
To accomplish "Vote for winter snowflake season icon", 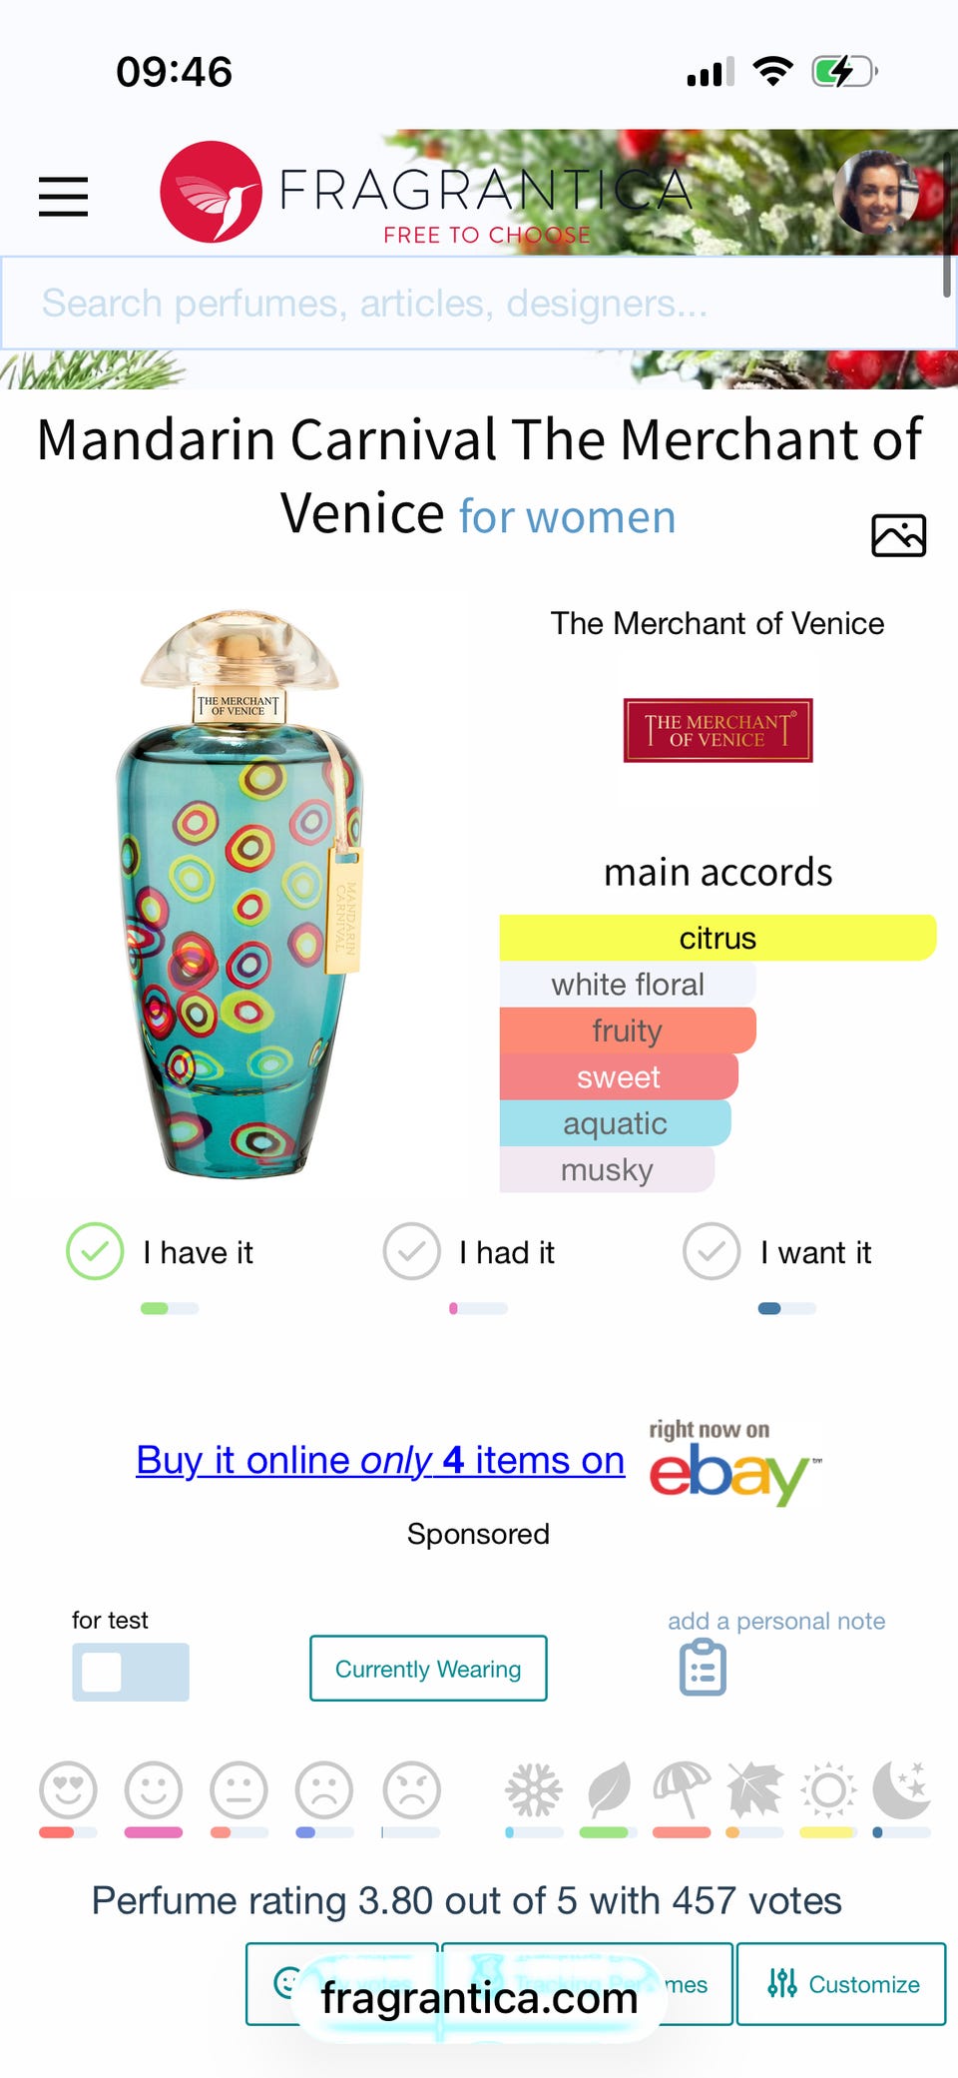I will pyautogui.click(x=534, y=1789).
